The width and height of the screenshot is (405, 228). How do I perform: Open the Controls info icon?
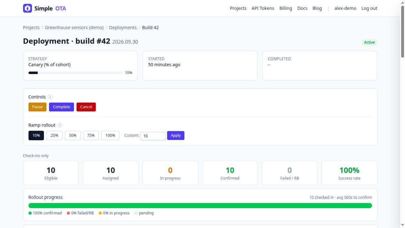(50, 97)
